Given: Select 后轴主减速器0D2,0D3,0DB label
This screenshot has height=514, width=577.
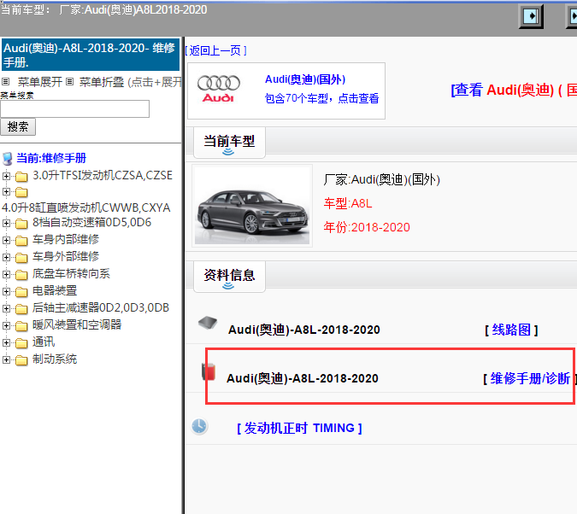Looking at the screenshot, I should point(101,307).
